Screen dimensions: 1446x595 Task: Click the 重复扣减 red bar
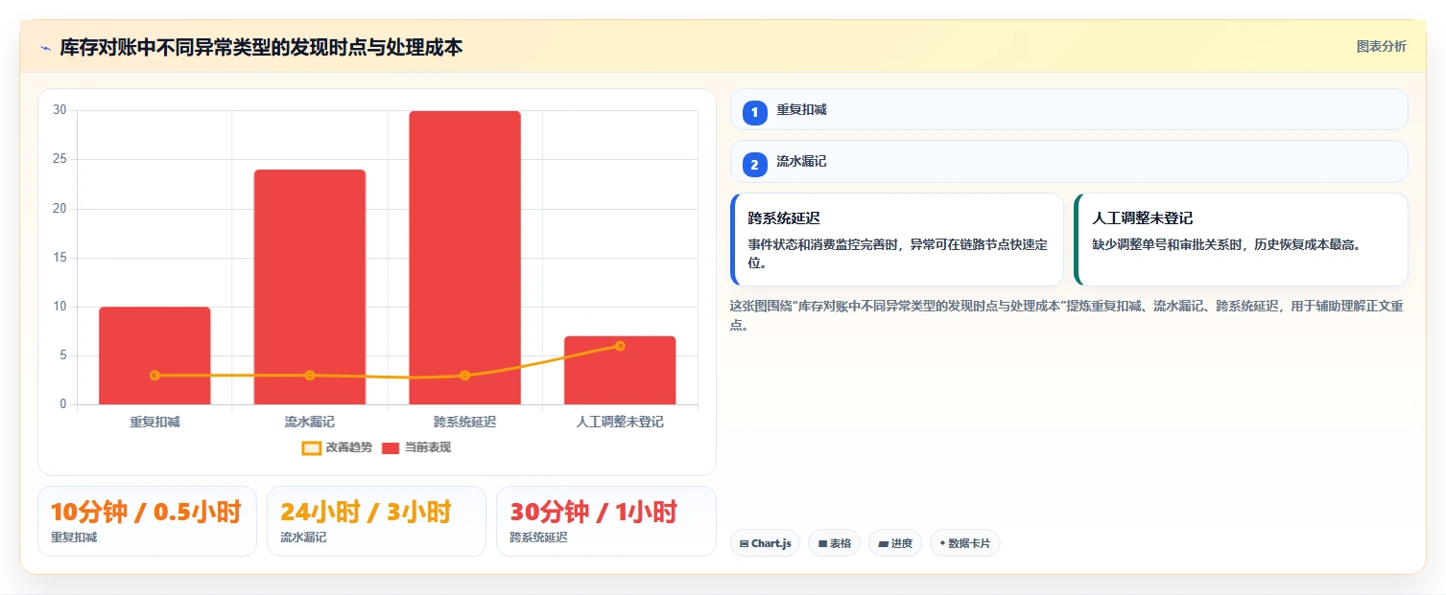point(154,355)
